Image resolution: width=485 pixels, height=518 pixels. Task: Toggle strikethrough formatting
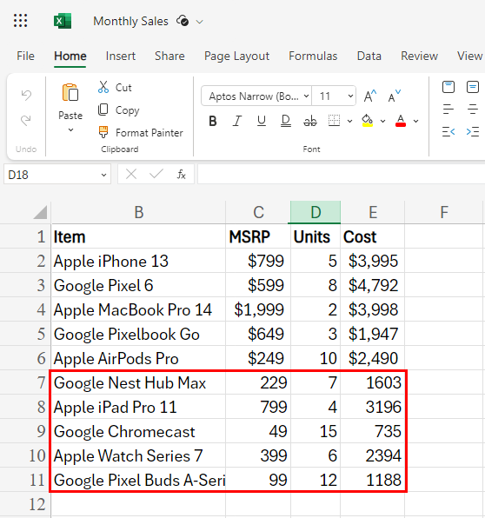coord(310,121)
